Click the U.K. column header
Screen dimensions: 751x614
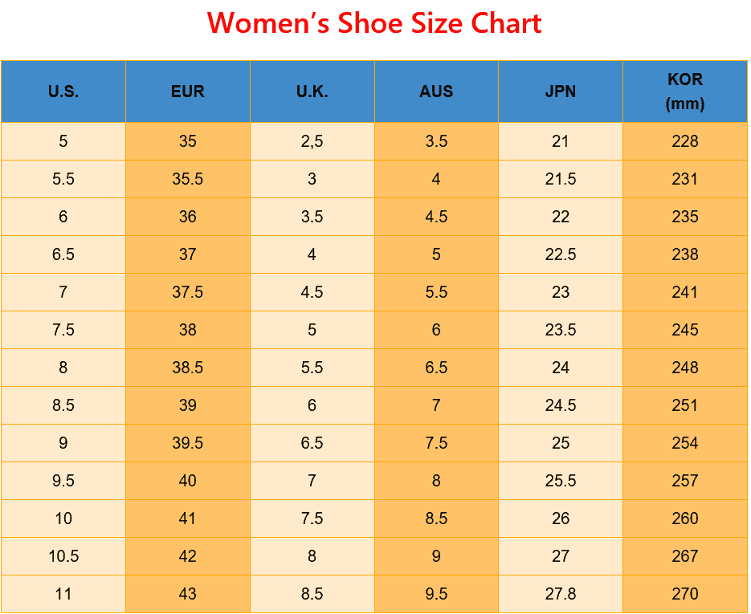coord(312,91)
